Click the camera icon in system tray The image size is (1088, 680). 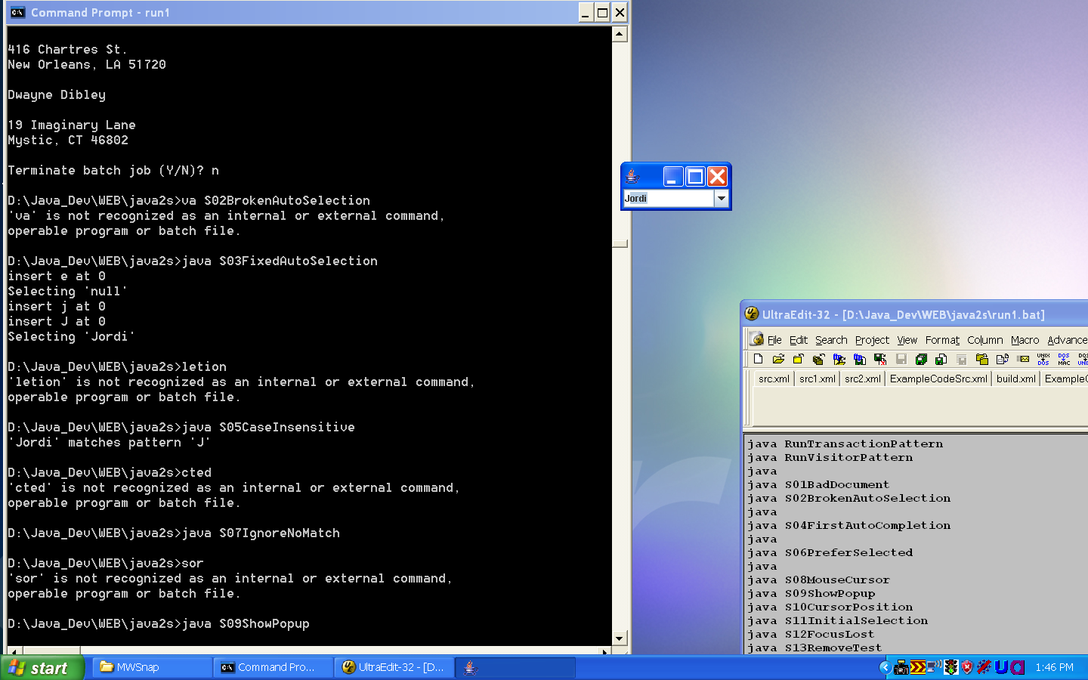901,667
